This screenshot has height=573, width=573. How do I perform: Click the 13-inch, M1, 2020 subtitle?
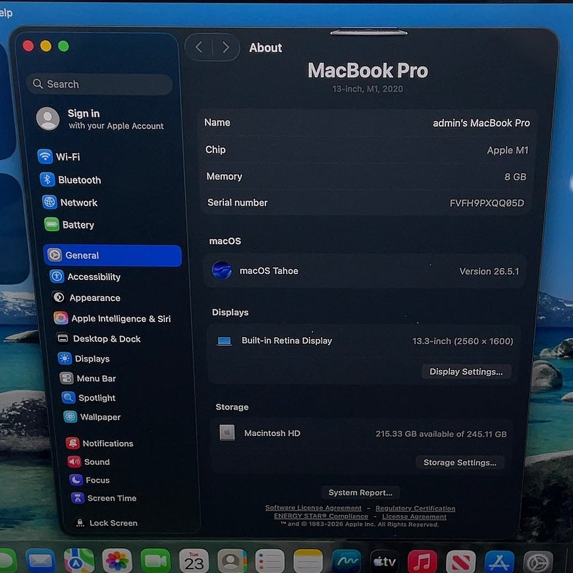pos(368,89)
